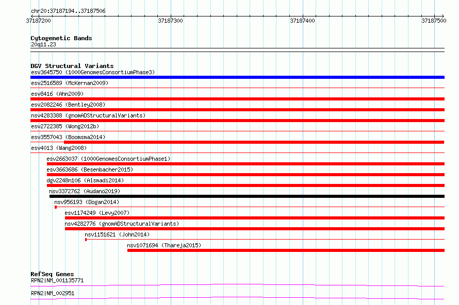Image resolution: width=459 pixels, height=305 pixels.
Task: Open esv2663037 (1000GenomesConsortiumPhase1) variant
Action: click(x=108, y=159)
